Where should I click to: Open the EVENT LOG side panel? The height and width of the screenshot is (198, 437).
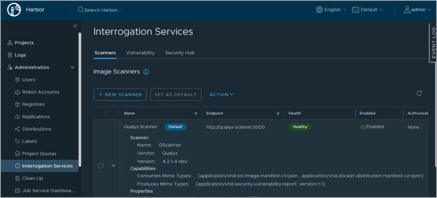433,42
